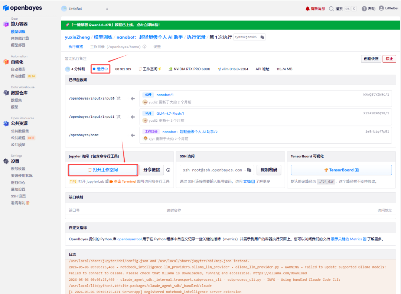Click the SSH command input field
Viewport: 401px width, 294px height.
(217, 170)
